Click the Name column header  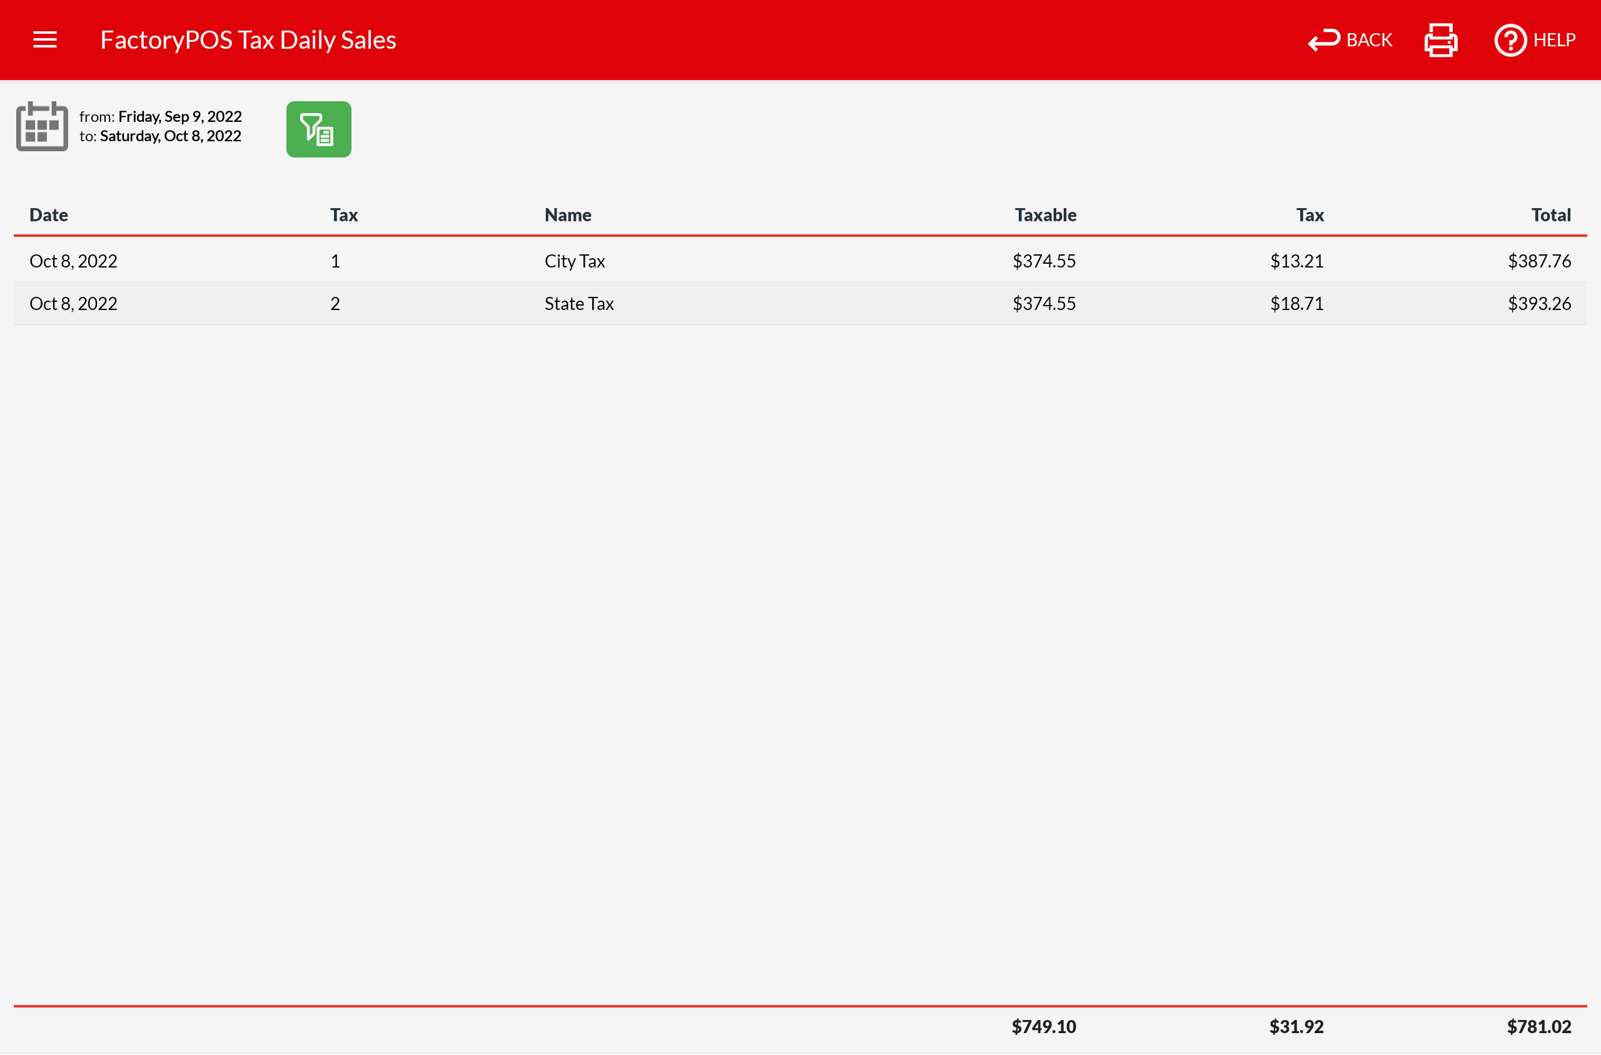(568, 215)
